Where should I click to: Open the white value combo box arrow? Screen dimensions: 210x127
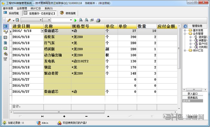pos(71,20)
